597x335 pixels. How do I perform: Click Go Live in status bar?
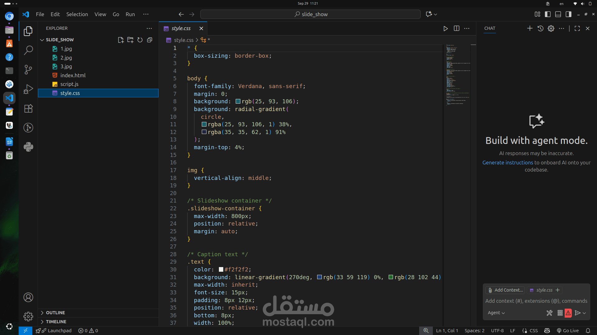click(568, 331)
